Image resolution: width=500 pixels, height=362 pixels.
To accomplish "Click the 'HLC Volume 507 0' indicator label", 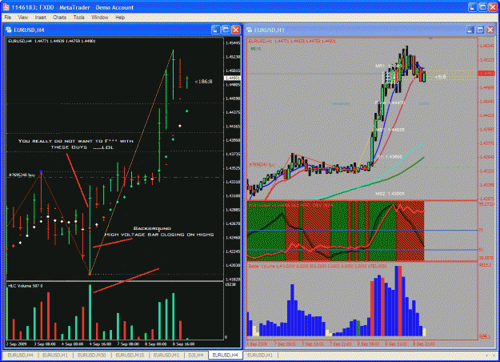I will point(25,286).
